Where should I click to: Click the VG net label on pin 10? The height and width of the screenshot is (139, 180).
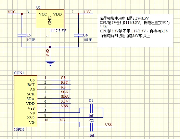[62, 120]
